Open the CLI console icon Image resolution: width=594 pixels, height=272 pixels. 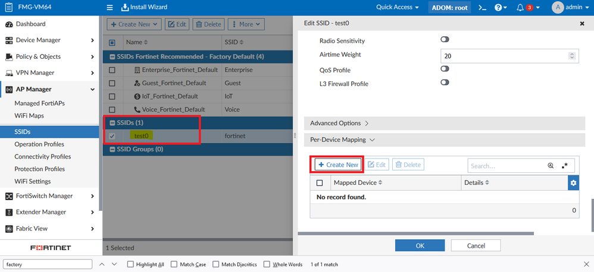click(x=482, y=8)
